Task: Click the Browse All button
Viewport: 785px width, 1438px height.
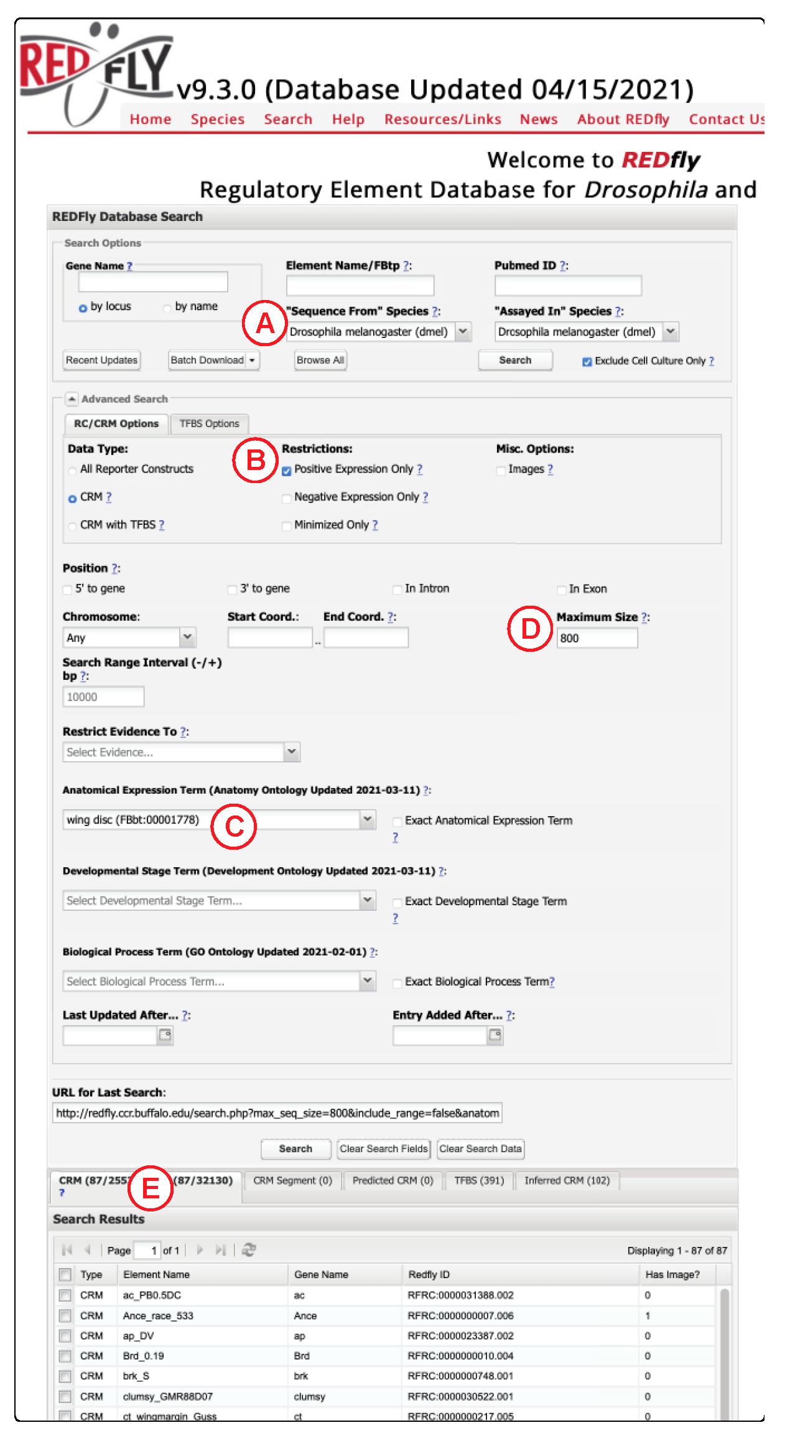Action: tap(320, 360)
